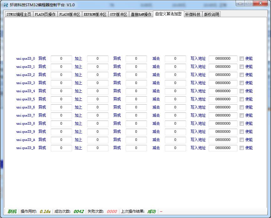271x218 pixels.
Task: Open the STM32编程主页 tab
Action: (19, 14)
